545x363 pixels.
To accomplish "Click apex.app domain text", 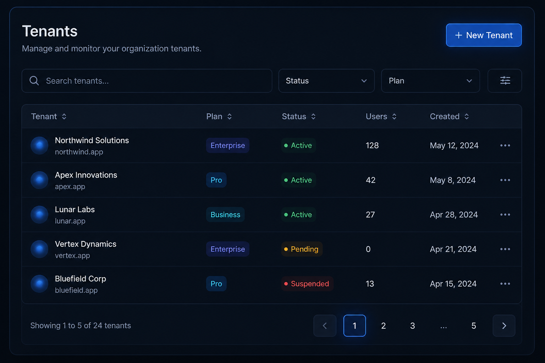I will coord(70,186).
